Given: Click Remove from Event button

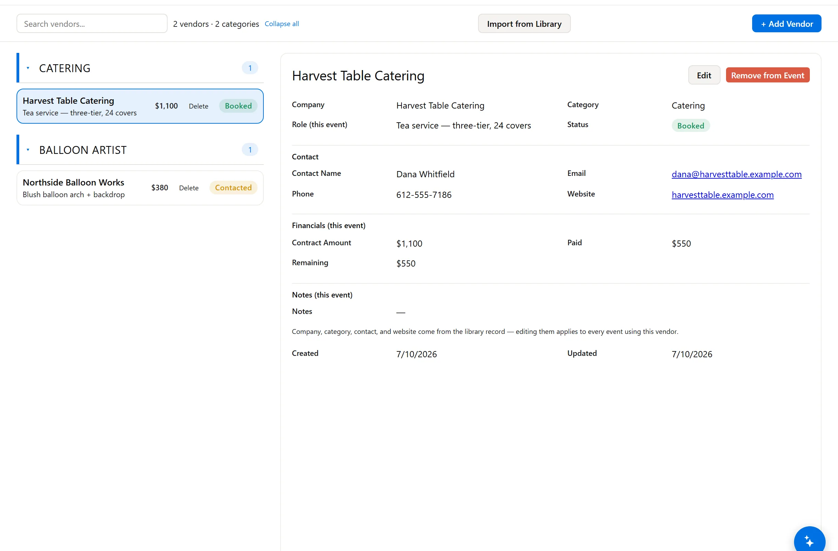Looking at the screenshot, I should point(768,75).
